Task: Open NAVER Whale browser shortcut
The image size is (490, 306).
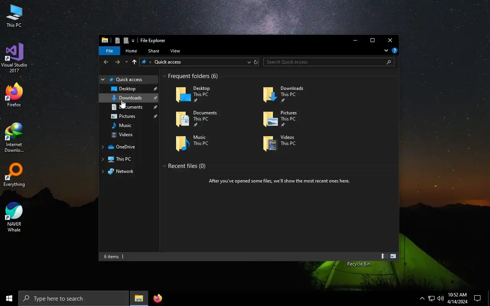Action: pyautogui.click(x=14, y=217)
